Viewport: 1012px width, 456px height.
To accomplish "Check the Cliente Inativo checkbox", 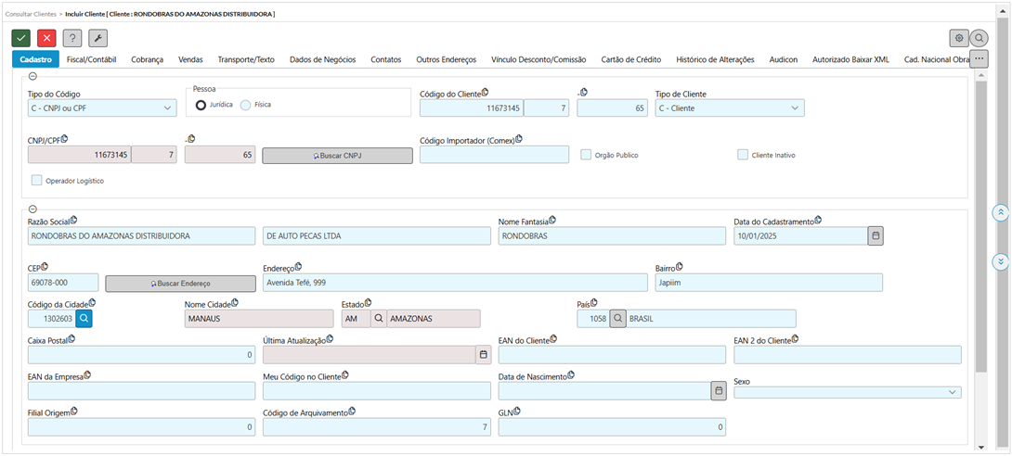I will pos(743,155).
